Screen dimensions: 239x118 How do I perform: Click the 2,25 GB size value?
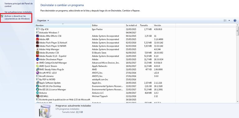tap(148, 36)
